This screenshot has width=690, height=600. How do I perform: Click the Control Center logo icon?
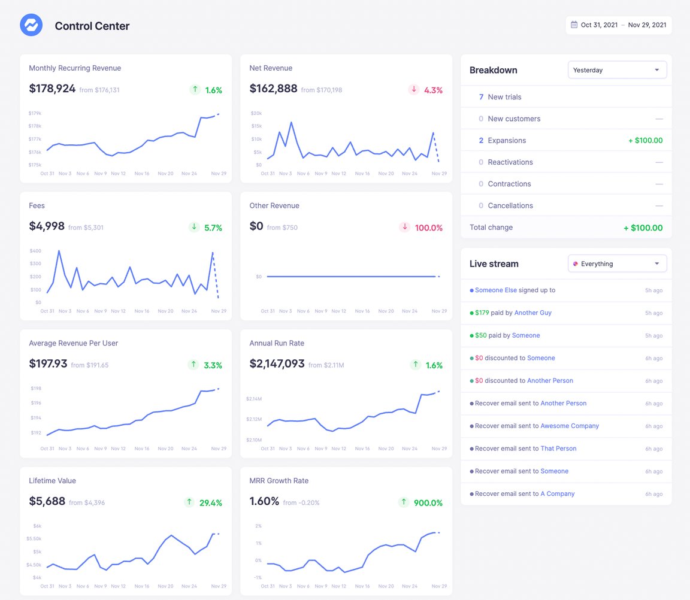pos(31,25)
